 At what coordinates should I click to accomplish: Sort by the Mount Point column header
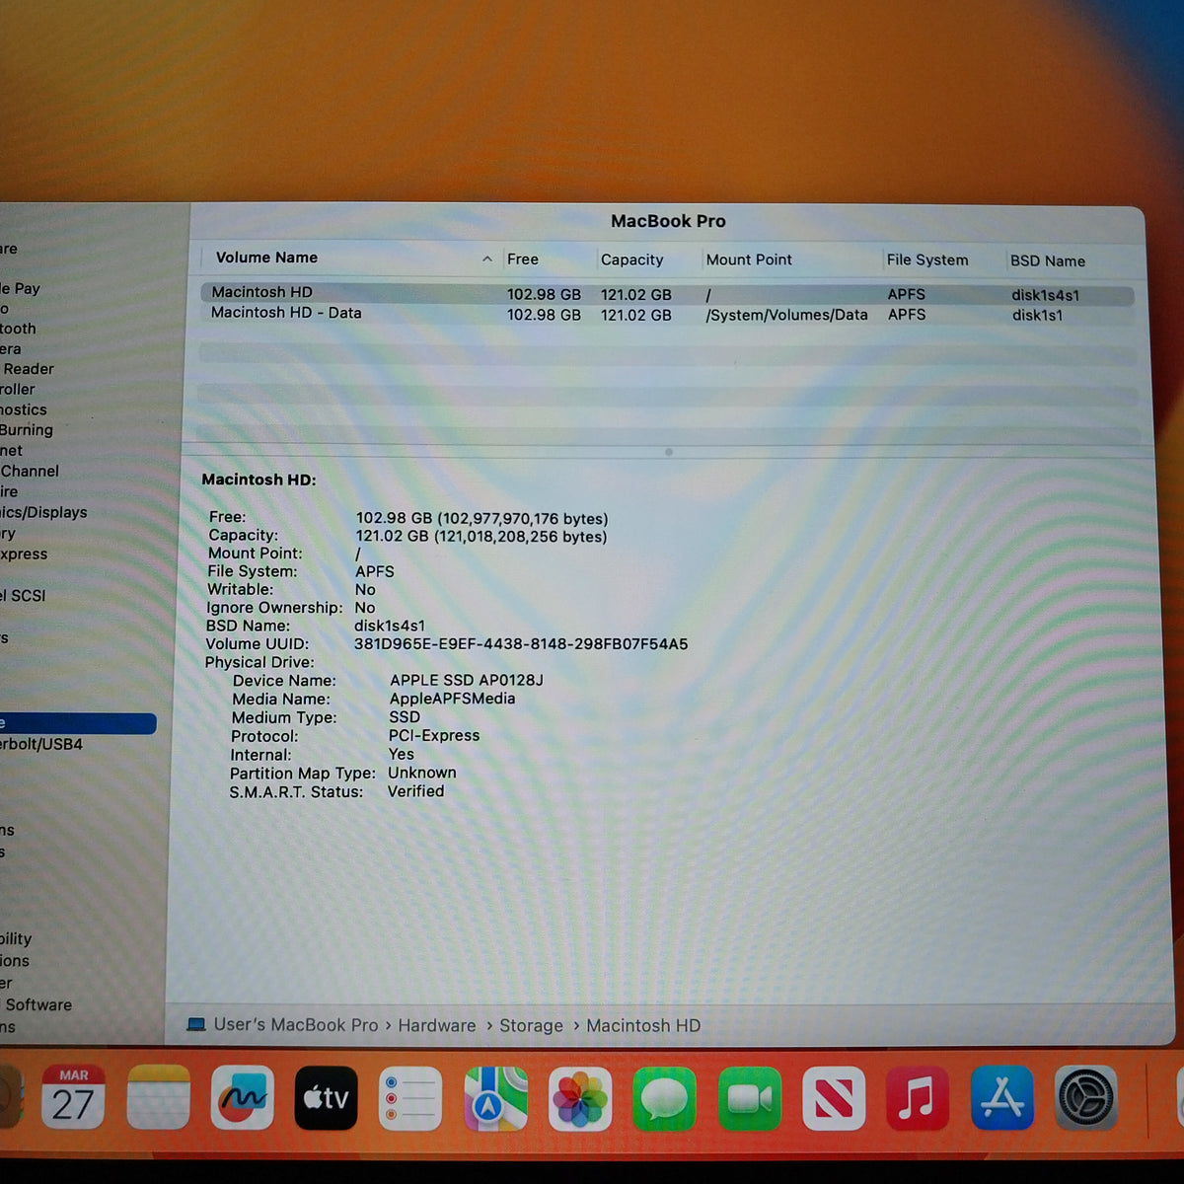(x=749, y=259)
